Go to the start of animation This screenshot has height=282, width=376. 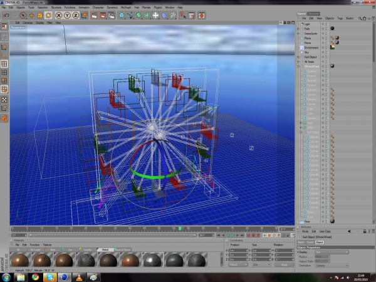point(218,236)
